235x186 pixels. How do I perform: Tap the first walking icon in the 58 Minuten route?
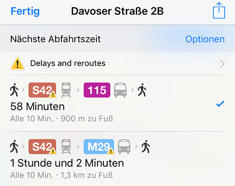tap(14, 90)
